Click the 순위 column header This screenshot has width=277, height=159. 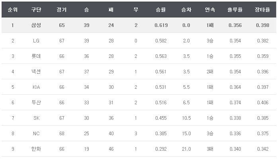[x=12, y=10]
